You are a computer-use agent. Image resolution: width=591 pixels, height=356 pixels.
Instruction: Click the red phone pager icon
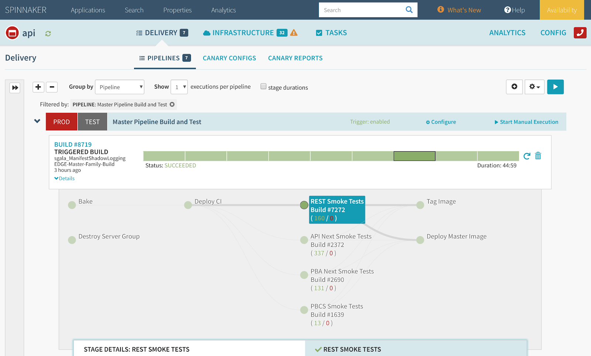click(580, 33)
